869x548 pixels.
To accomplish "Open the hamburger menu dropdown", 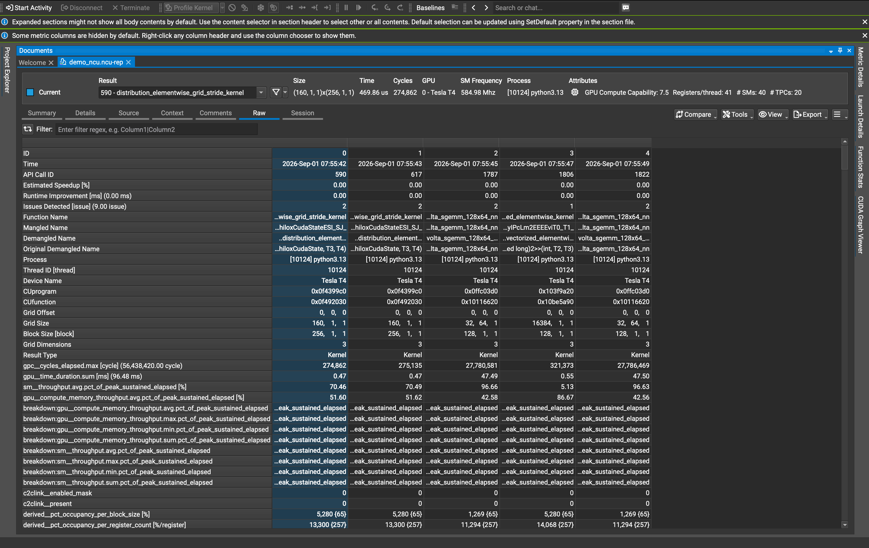I will tap(840, 115).
